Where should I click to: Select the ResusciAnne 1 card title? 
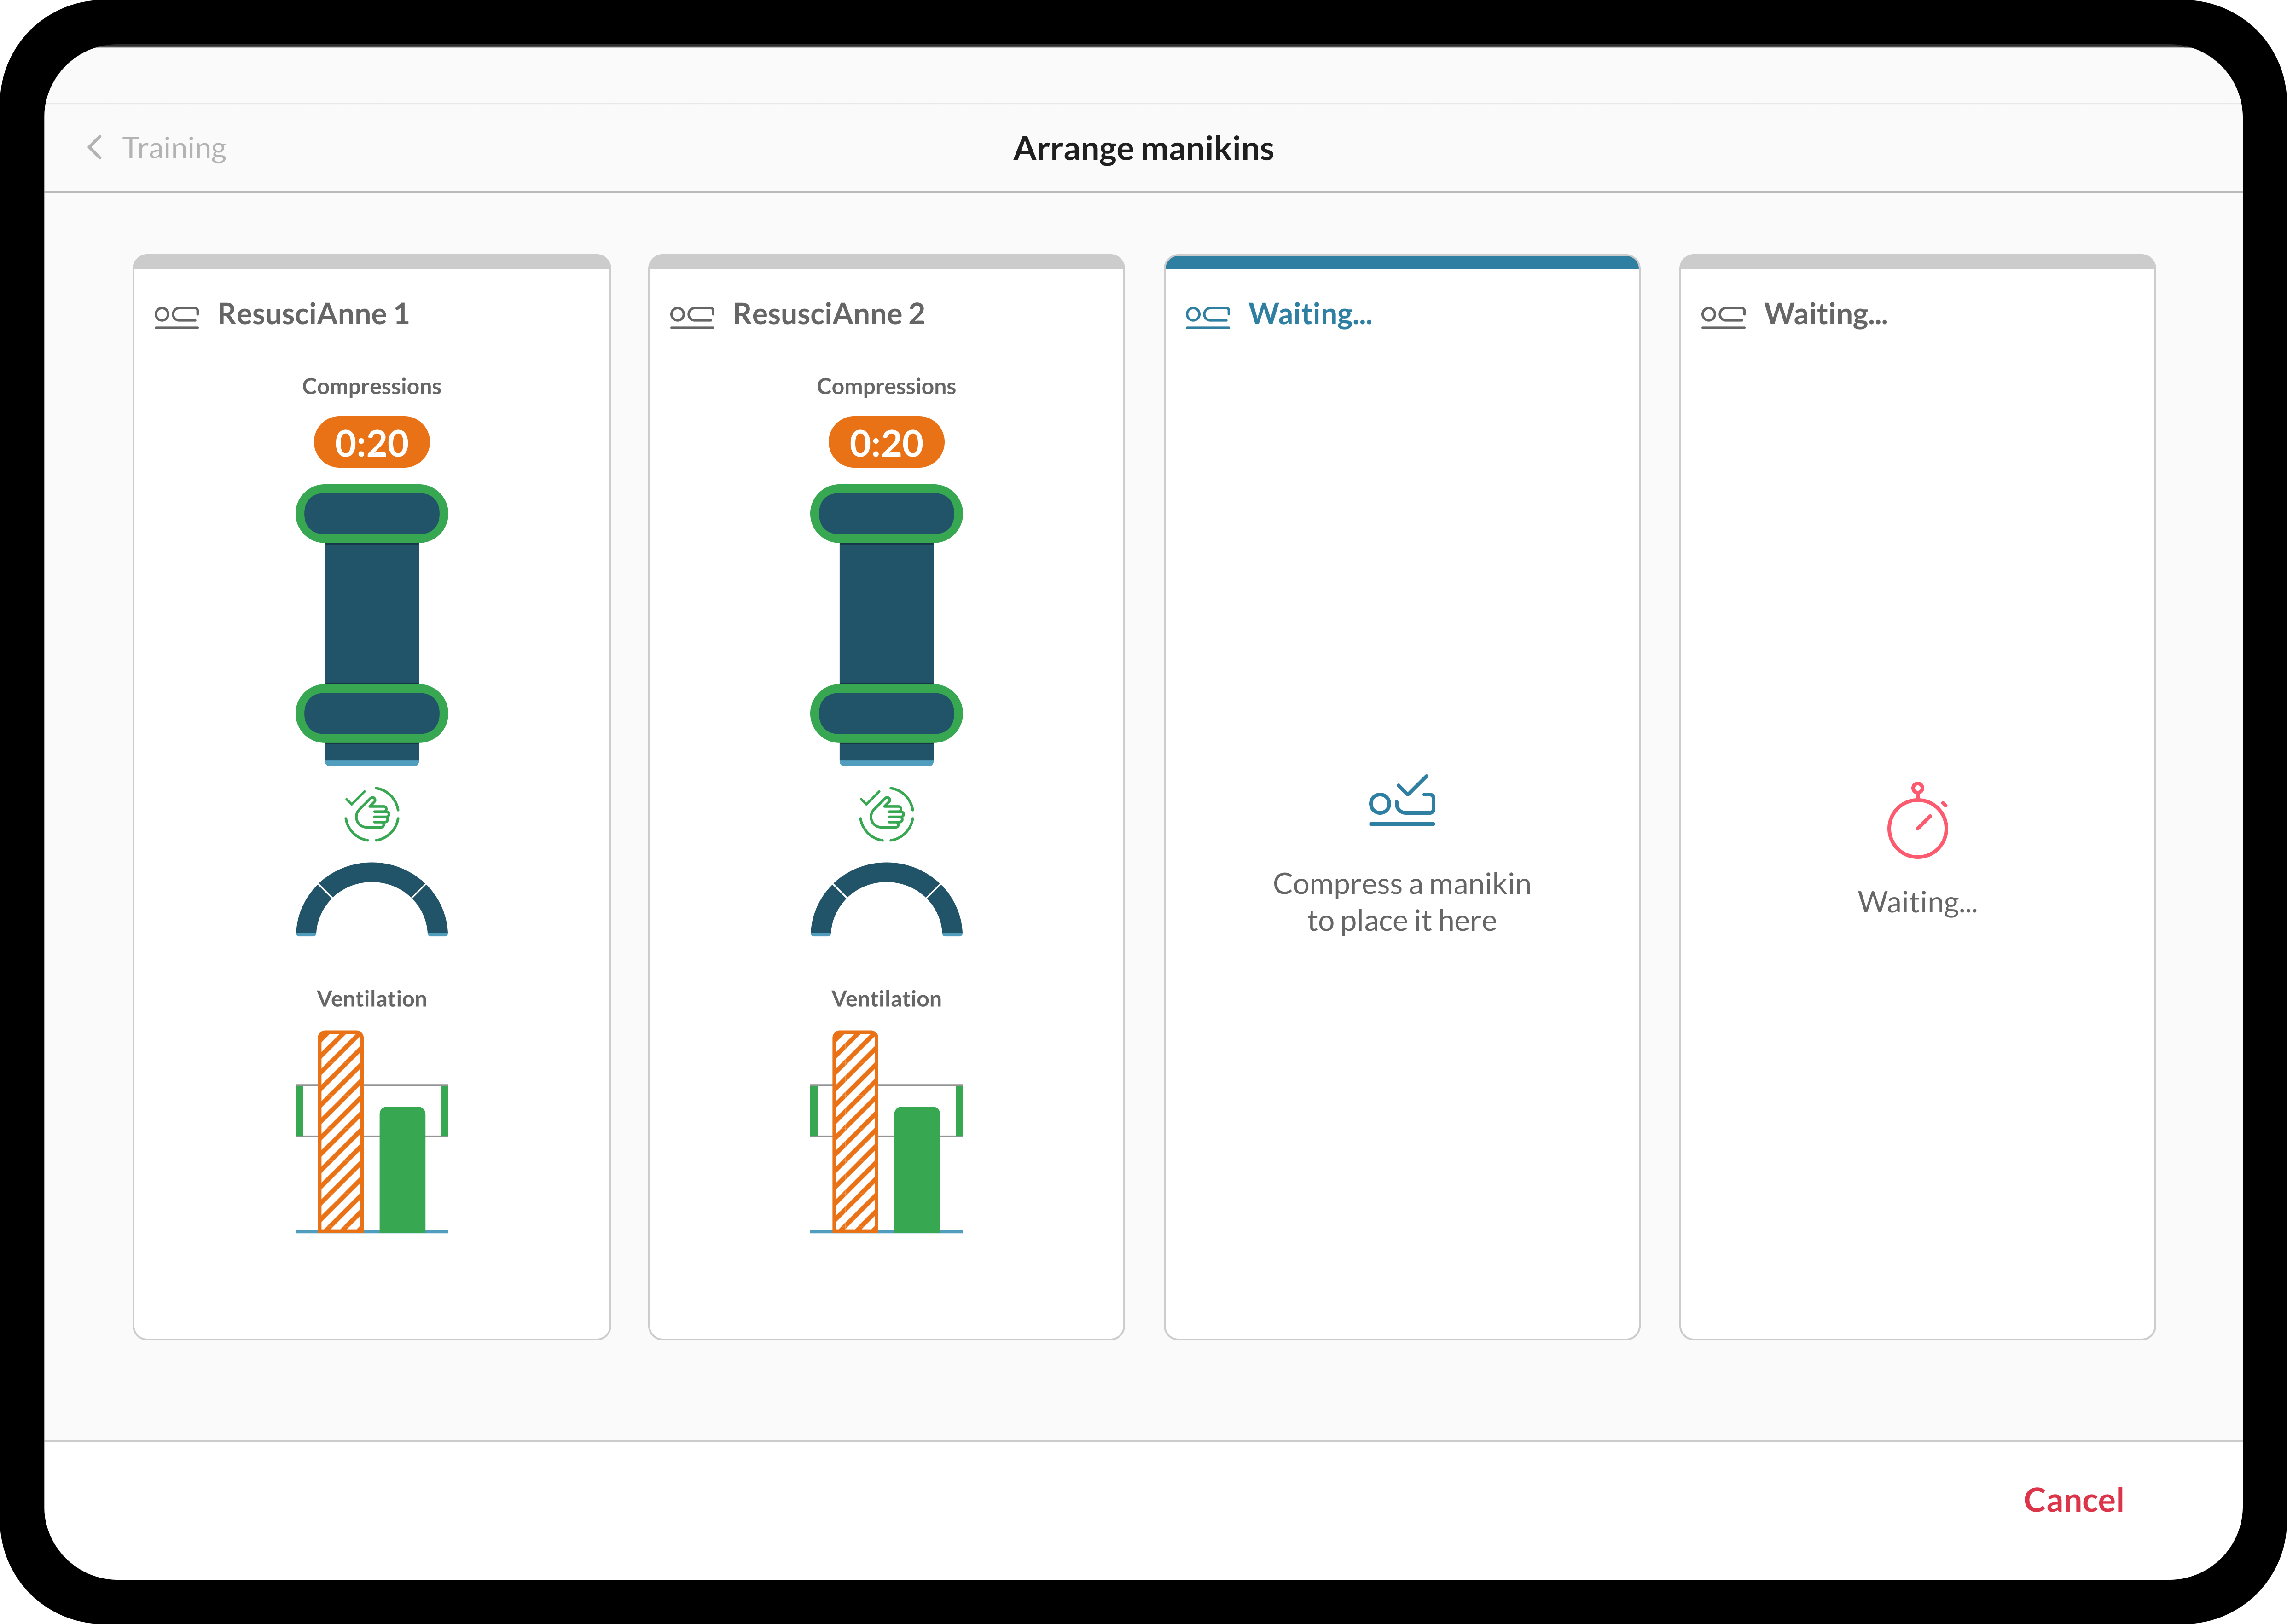tap(313, 314)
